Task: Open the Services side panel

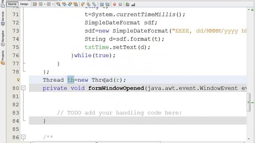Action: 3,19
